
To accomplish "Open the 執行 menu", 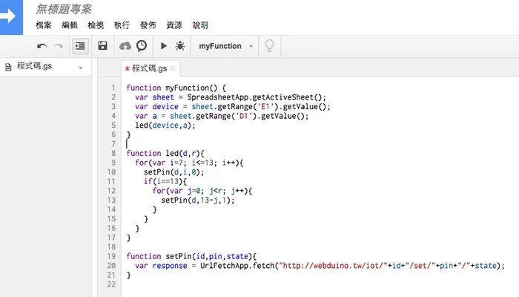I will pos(122,25).
